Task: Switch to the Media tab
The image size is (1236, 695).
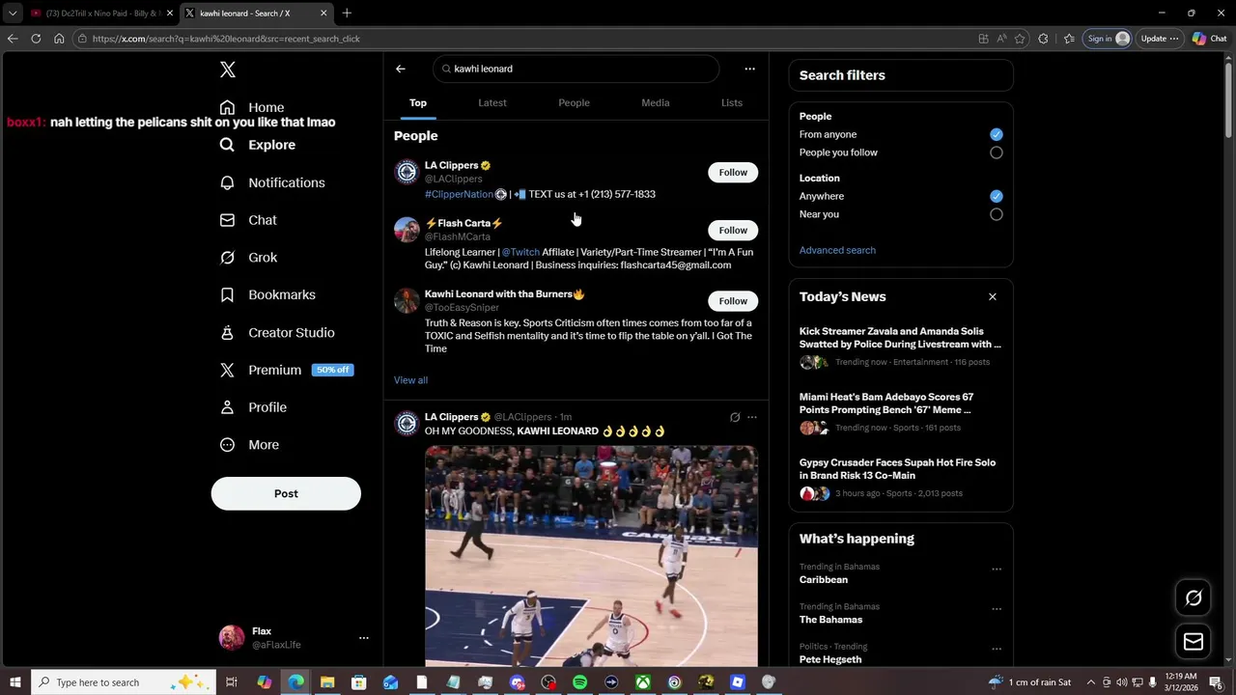Action: (655, 102)
